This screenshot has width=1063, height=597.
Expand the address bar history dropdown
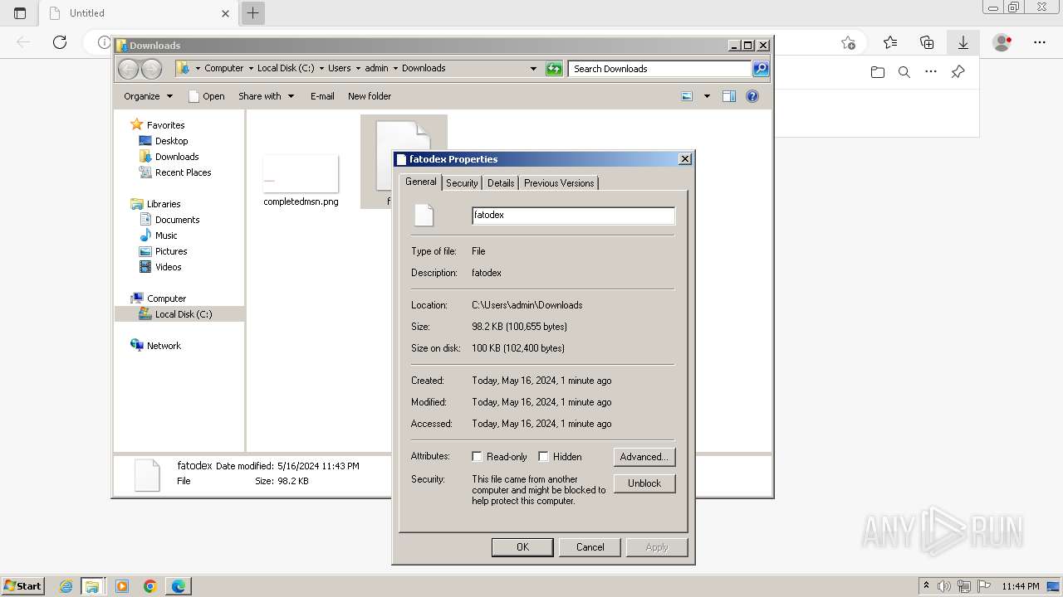click(533, 69)
